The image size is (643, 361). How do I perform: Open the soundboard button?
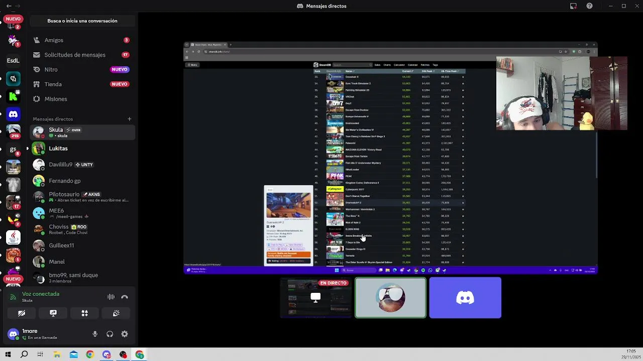(116, 313)
